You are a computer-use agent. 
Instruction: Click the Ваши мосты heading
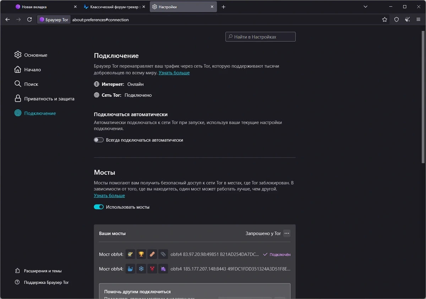point(112,233)
